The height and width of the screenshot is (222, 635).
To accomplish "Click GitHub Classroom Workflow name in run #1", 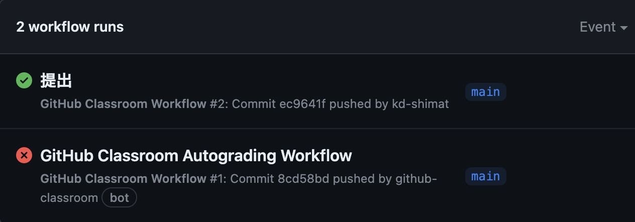I will (x=123, y=179).
